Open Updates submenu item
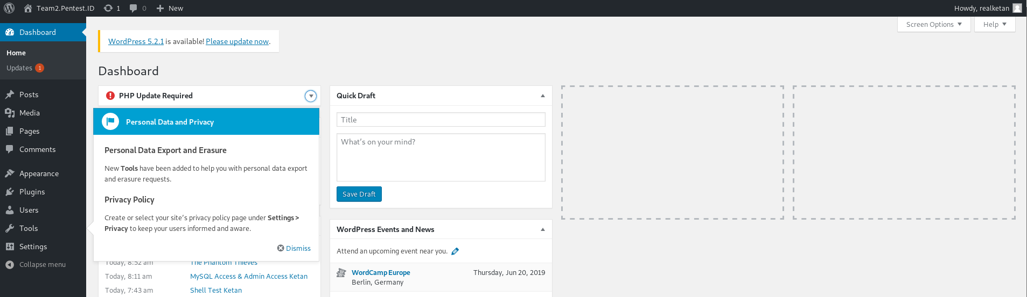1027x297 pixels. click(x=19, y=68)
